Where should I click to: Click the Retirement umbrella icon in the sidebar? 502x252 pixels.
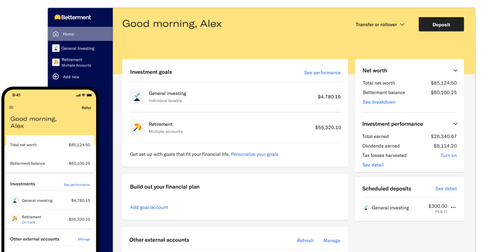click(x=56, y=62)
